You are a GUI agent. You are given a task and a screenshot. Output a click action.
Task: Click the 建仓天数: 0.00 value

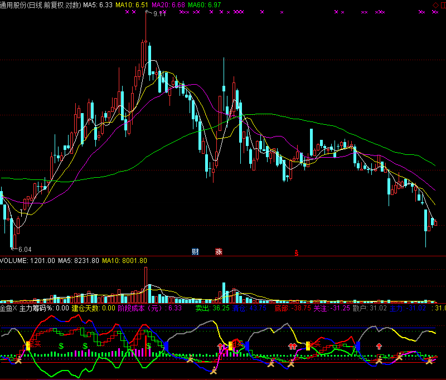tap(93, 308)
